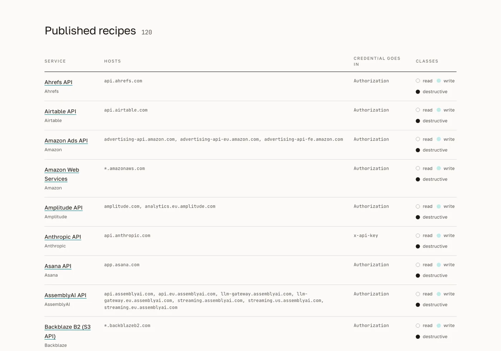Click the destructive dot in the Amazon Ads row
501x351 pixels.
point(418,150)
